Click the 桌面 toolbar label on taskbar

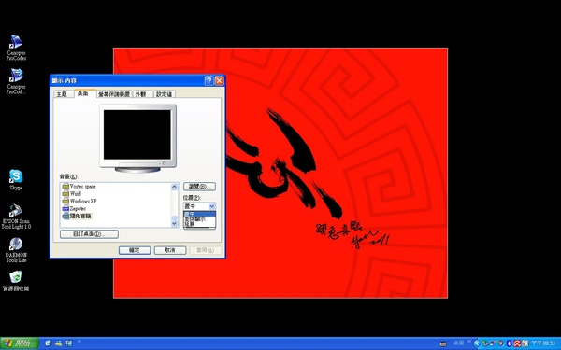tap(459, 343)
